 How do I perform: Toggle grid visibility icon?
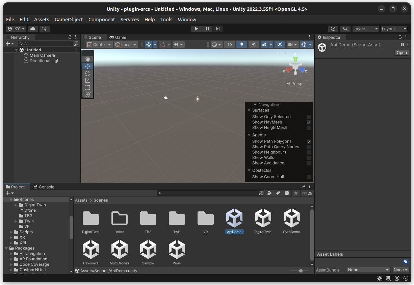(149, 45)
